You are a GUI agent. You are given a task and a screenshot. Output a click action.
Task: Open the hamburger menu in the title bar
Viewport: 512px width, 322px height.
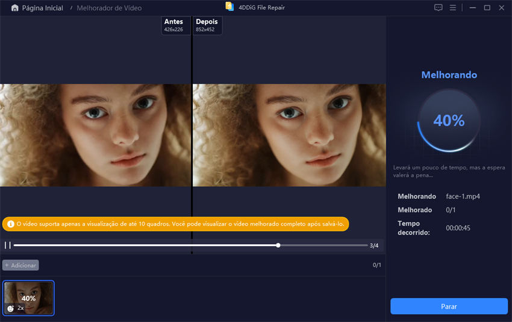click(453, 8)
